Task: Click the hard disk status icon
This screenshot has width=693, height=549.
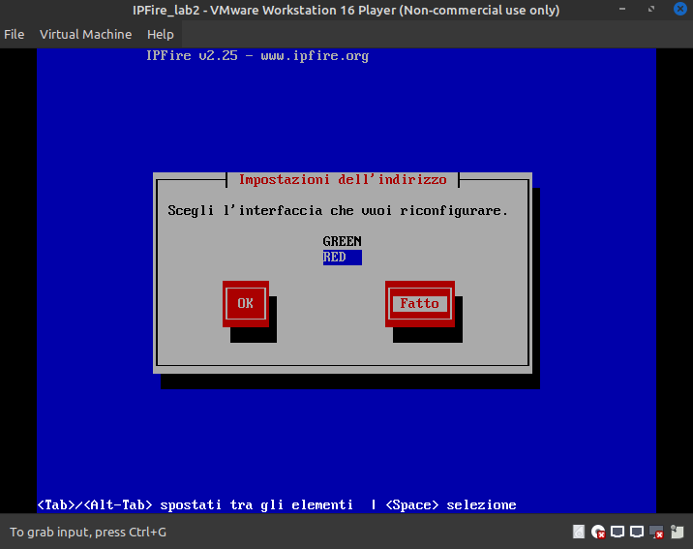Action: point(579,532)
